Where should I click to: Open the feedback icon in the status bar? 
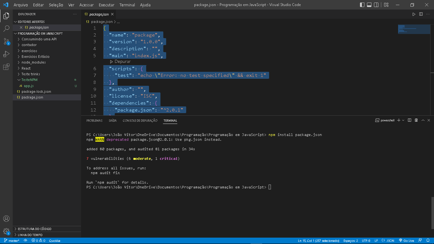[420, 241]
